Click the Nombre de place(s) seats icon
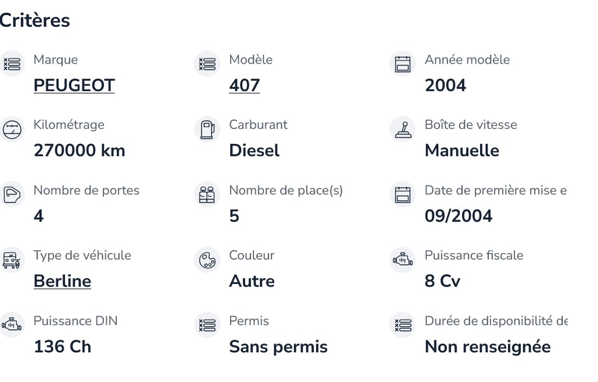The image size is (598, 382). [207, 195]
